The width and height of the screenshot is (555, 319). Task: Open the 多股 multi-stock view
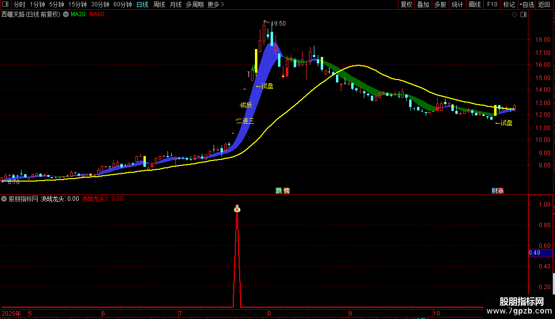[440, 4]
